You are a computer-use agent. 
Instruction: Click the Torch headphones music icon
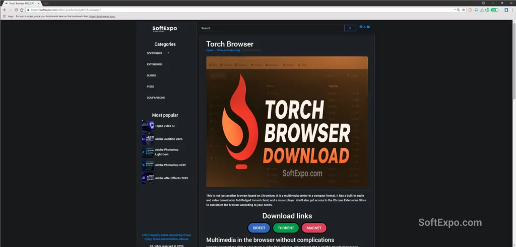pyautogui.click(x=476, y=10)
